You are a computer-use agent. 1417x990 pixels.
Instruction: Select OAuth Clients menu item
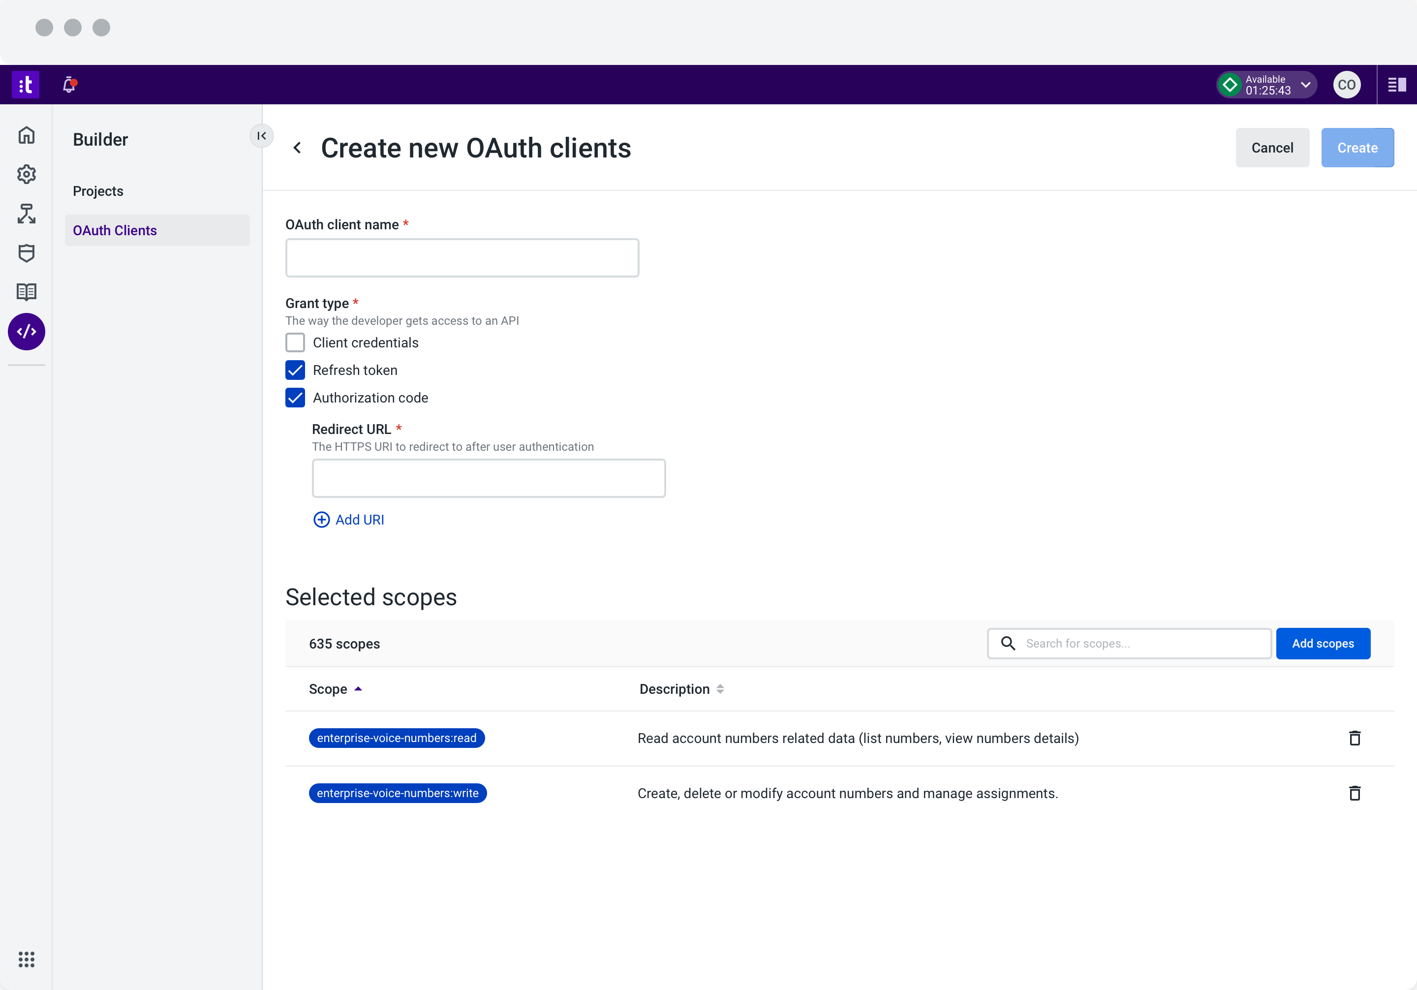coord(157,230)
